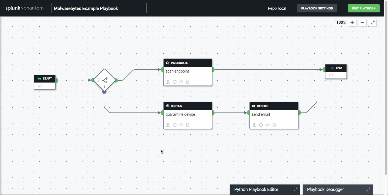
Task: Click the green Edit Playbook button
Action: (x=363, y=8)
